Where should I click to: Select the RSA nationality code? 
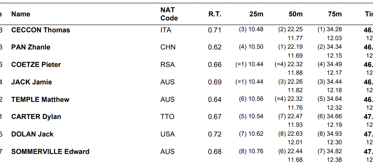[167, 65]
